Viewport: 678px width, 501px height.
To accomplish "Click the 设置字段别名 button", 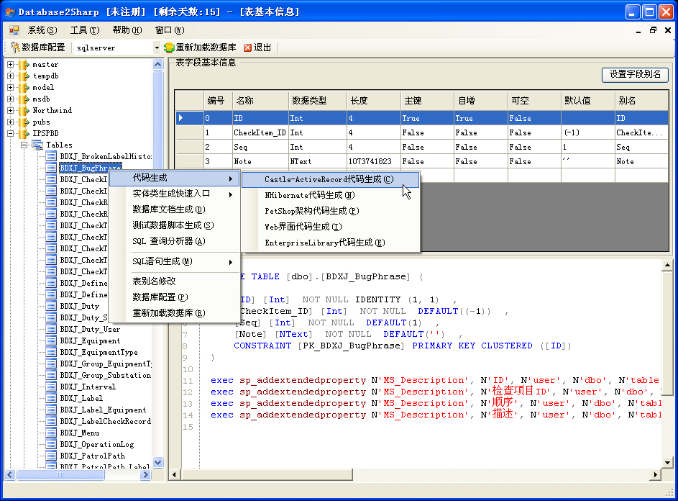I will [x=635, y=75].
